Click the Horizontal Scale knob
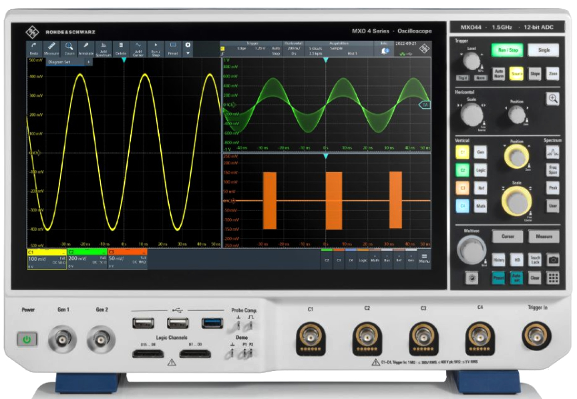 [x=471, y=115]
